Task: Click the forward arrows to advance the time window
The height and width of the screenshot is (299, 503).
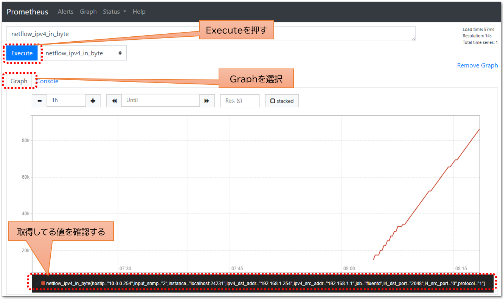Action: tap(207, 100)
